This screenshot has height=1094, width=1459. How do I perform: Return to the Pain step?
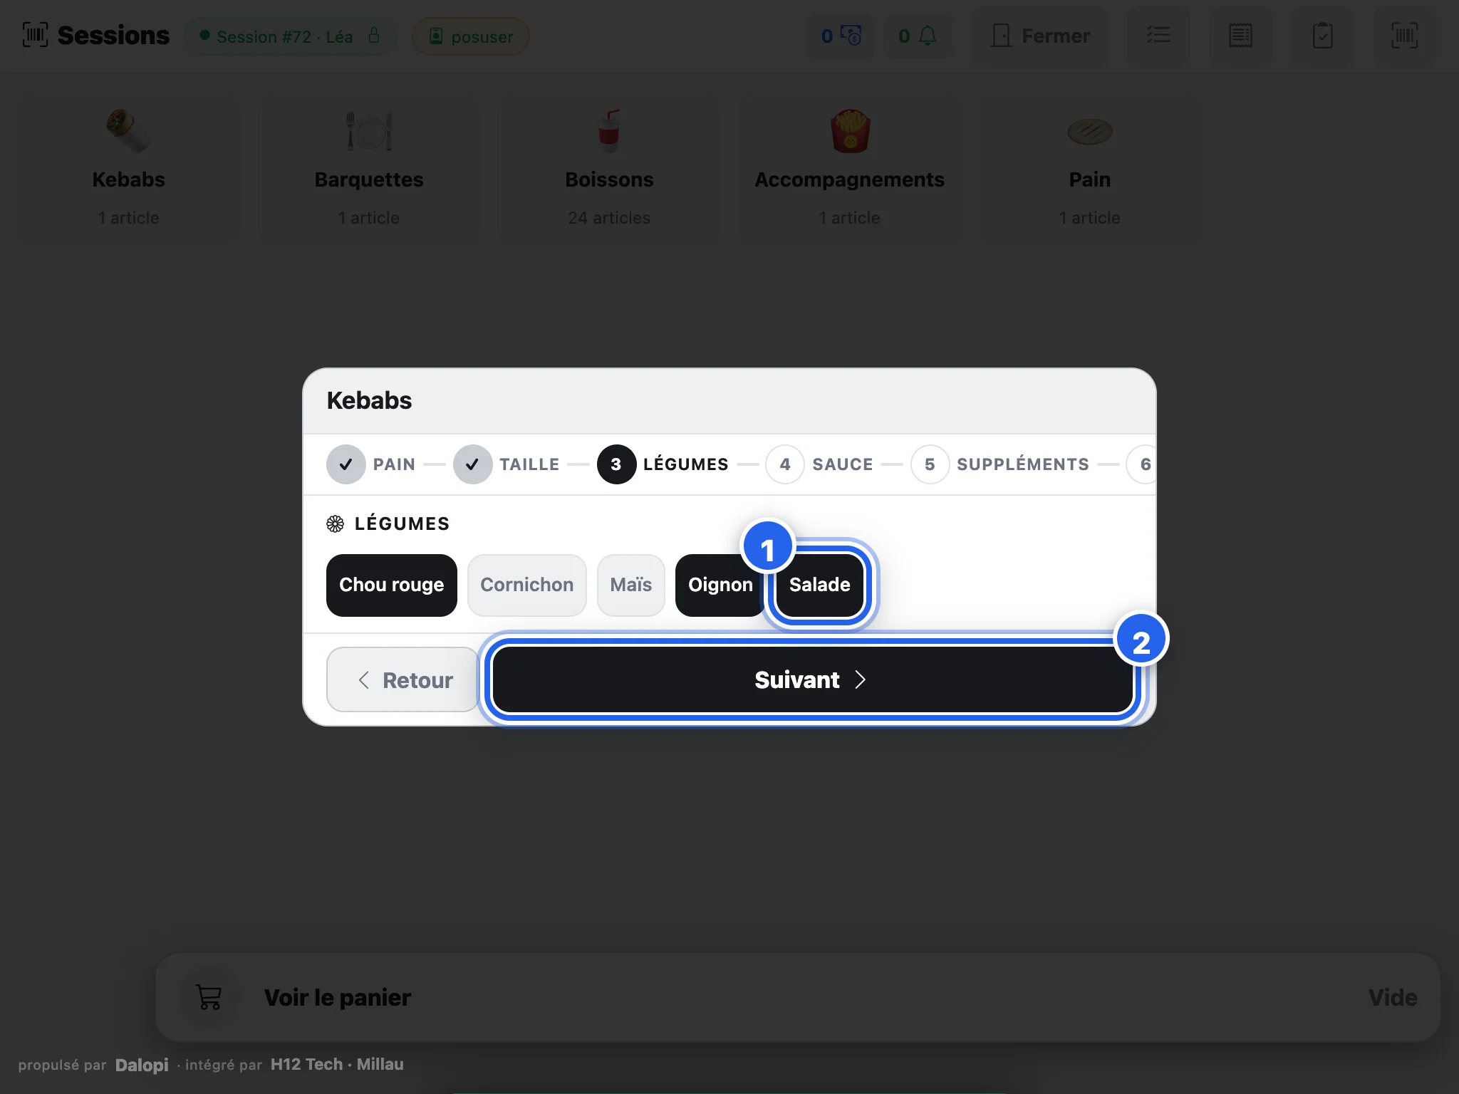pyautogui.click(x=371, y=464)
